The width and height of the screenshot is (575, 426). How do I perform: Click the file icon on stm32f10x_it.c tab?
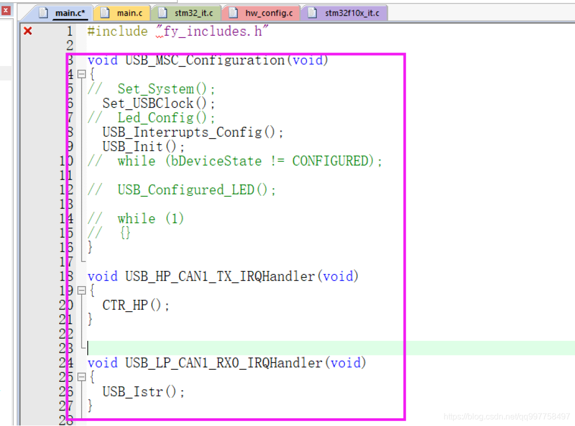click(x=313, y=13)
